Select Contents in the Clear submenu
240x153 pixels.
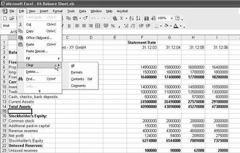coord(77,79)
